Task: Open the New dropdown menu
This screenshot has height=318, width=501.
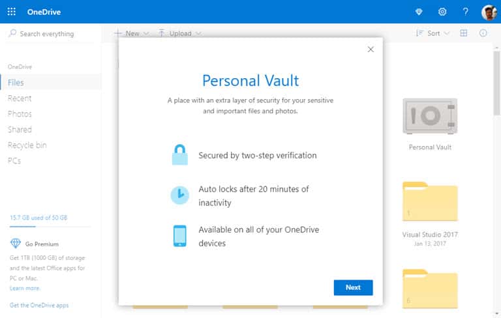Action: coord(132,33)
